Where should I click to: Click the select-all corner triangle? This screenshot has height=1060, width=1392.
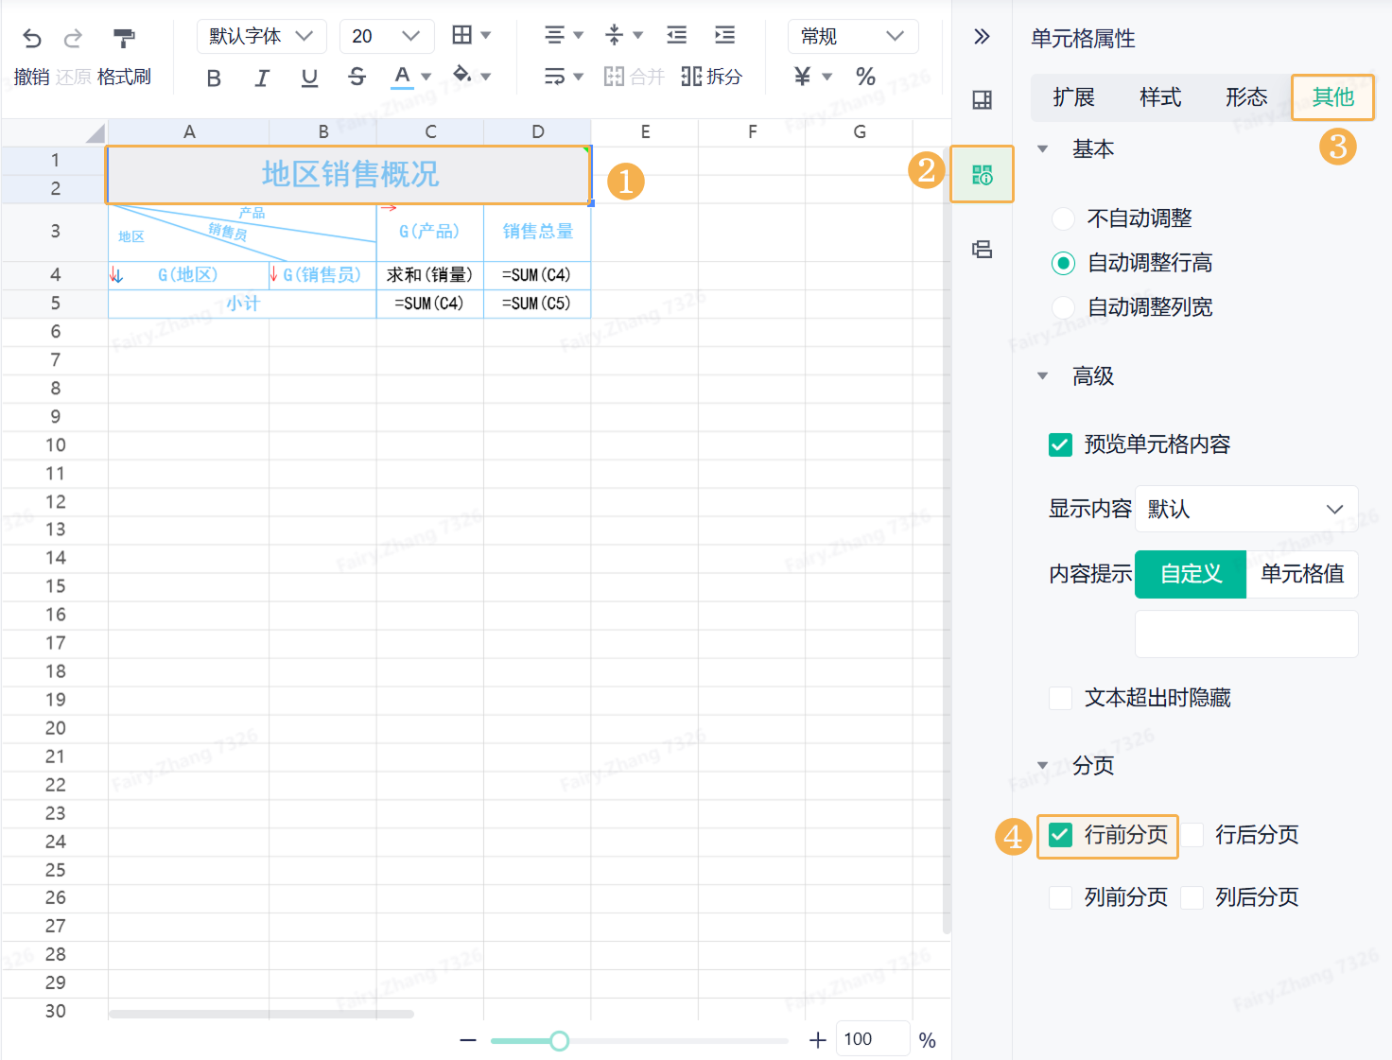(x=95, y=133)
